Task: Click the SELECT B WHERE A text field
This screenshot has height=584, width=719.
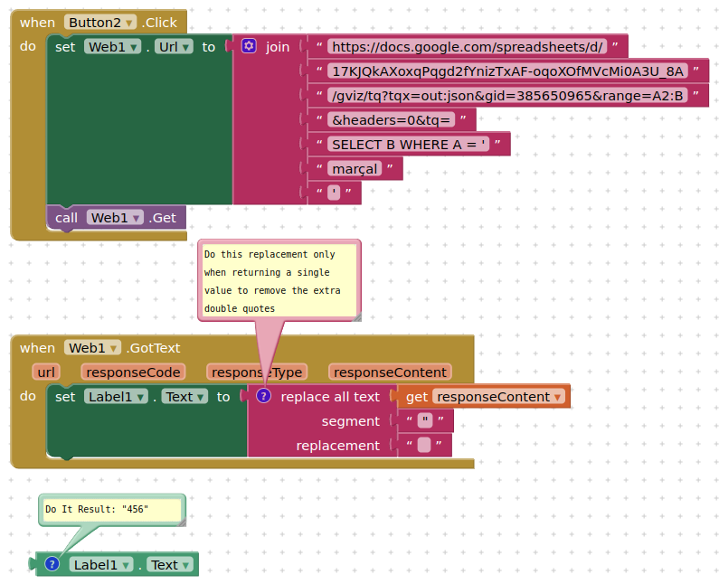Action: tap(410, 145)
